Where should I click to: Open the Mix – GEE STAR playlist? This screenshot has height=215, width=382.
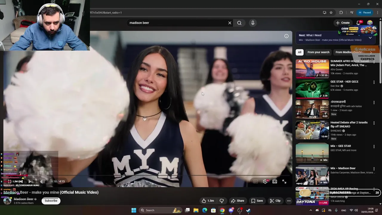pyautogui.click(x=312, y=153)
